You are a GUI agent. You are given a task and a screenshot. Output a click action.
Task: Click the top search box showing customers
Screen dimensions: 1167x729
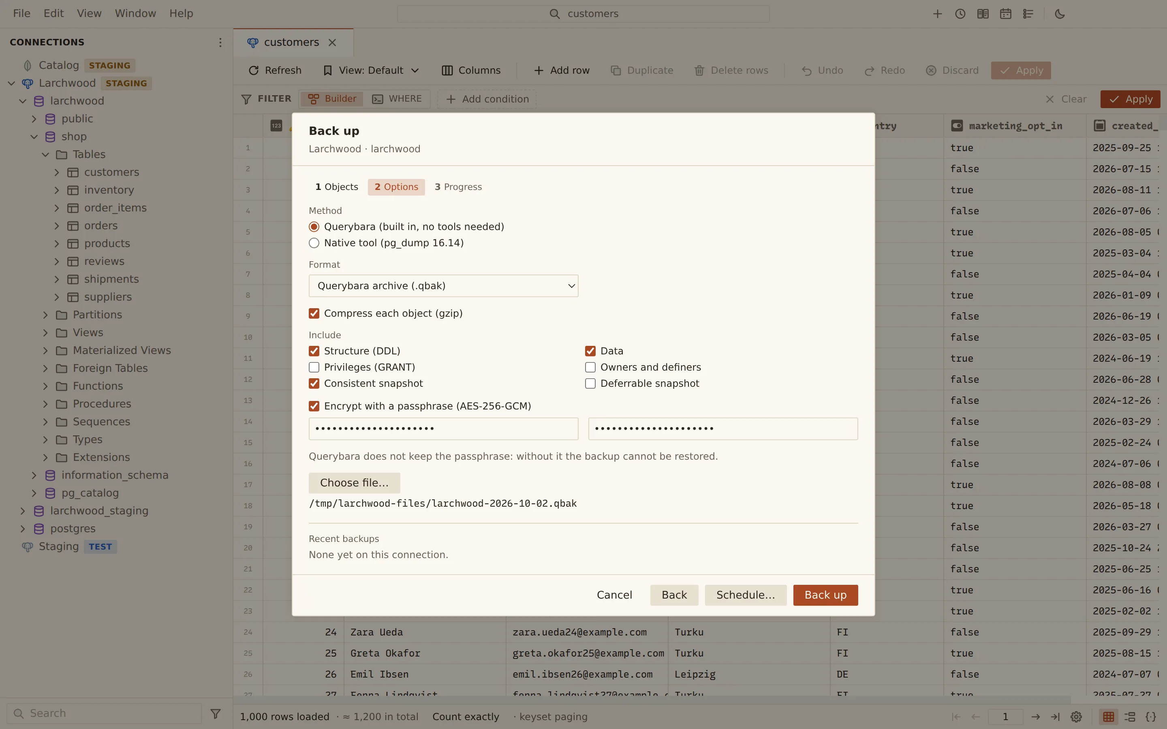[583, 14]
